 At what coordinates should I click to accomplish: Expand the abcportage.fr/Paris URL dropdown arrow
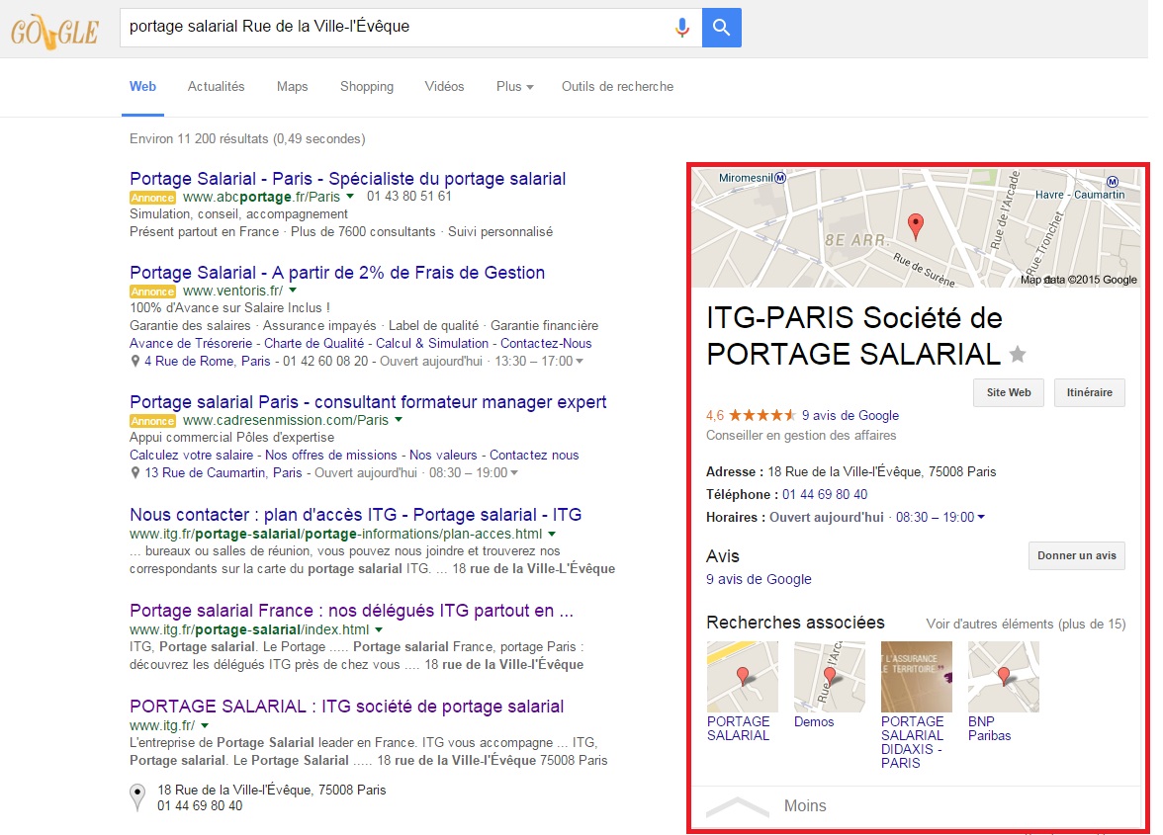tap(350, 197)
